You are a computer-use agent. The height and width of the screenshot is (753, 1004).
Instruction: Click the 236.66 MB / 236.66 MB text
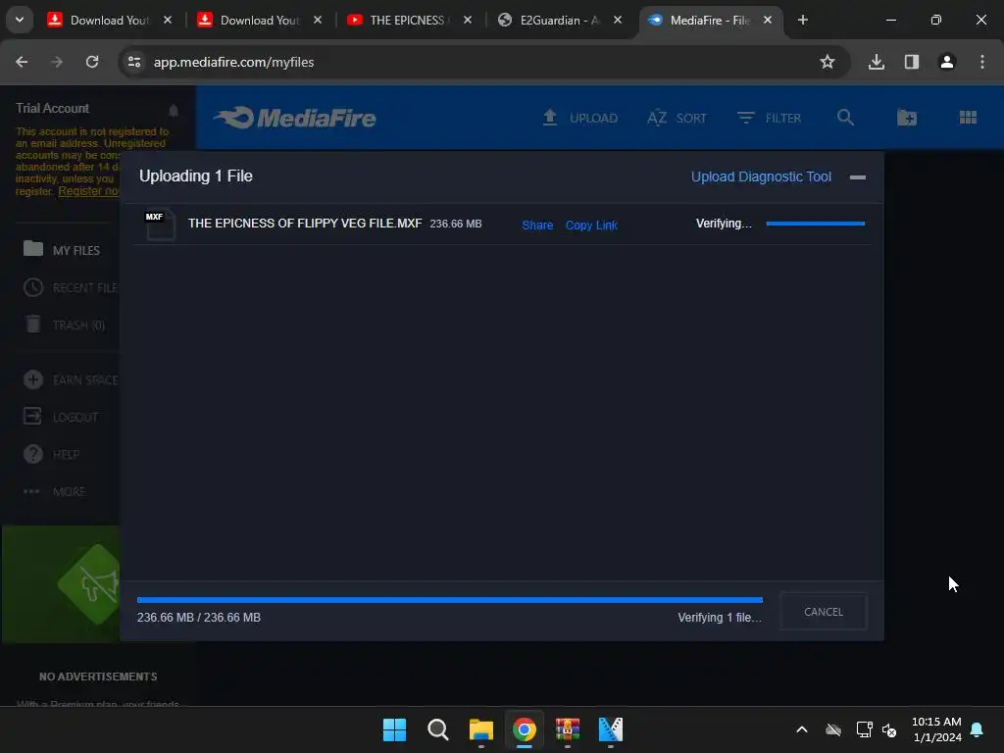click(x=198, y=618)
